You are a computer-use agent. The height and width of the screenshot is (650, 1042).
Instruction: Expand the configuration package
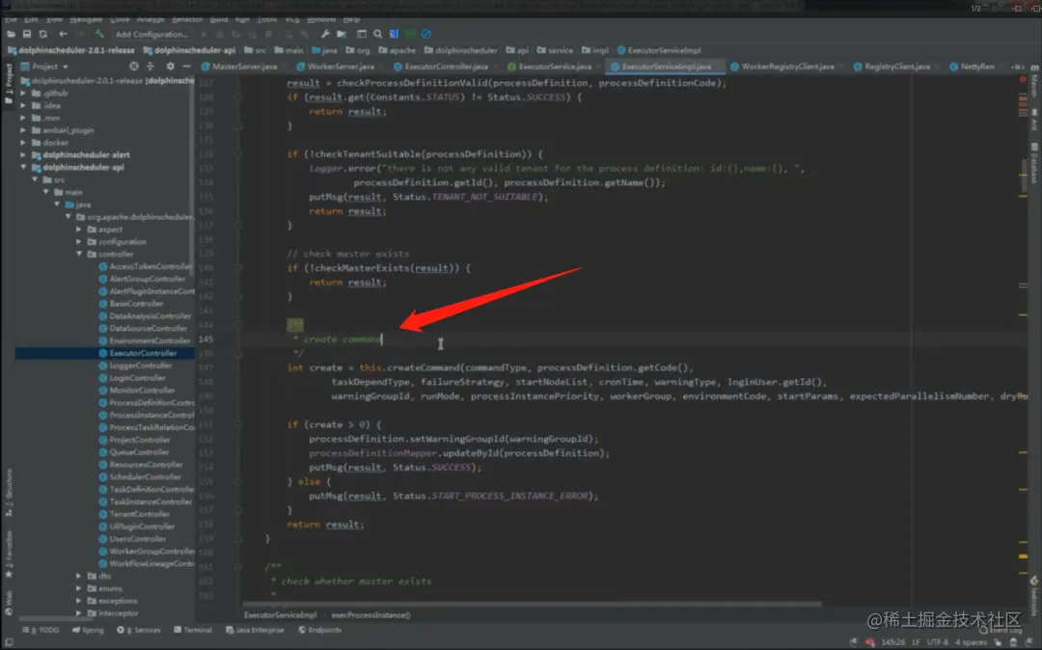[x=79, y=242]
